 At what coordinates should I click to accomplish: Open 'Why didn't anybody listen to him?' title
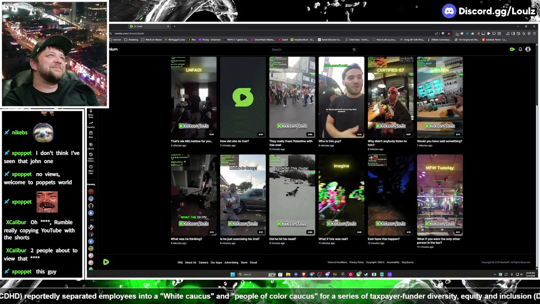(387, 143)
